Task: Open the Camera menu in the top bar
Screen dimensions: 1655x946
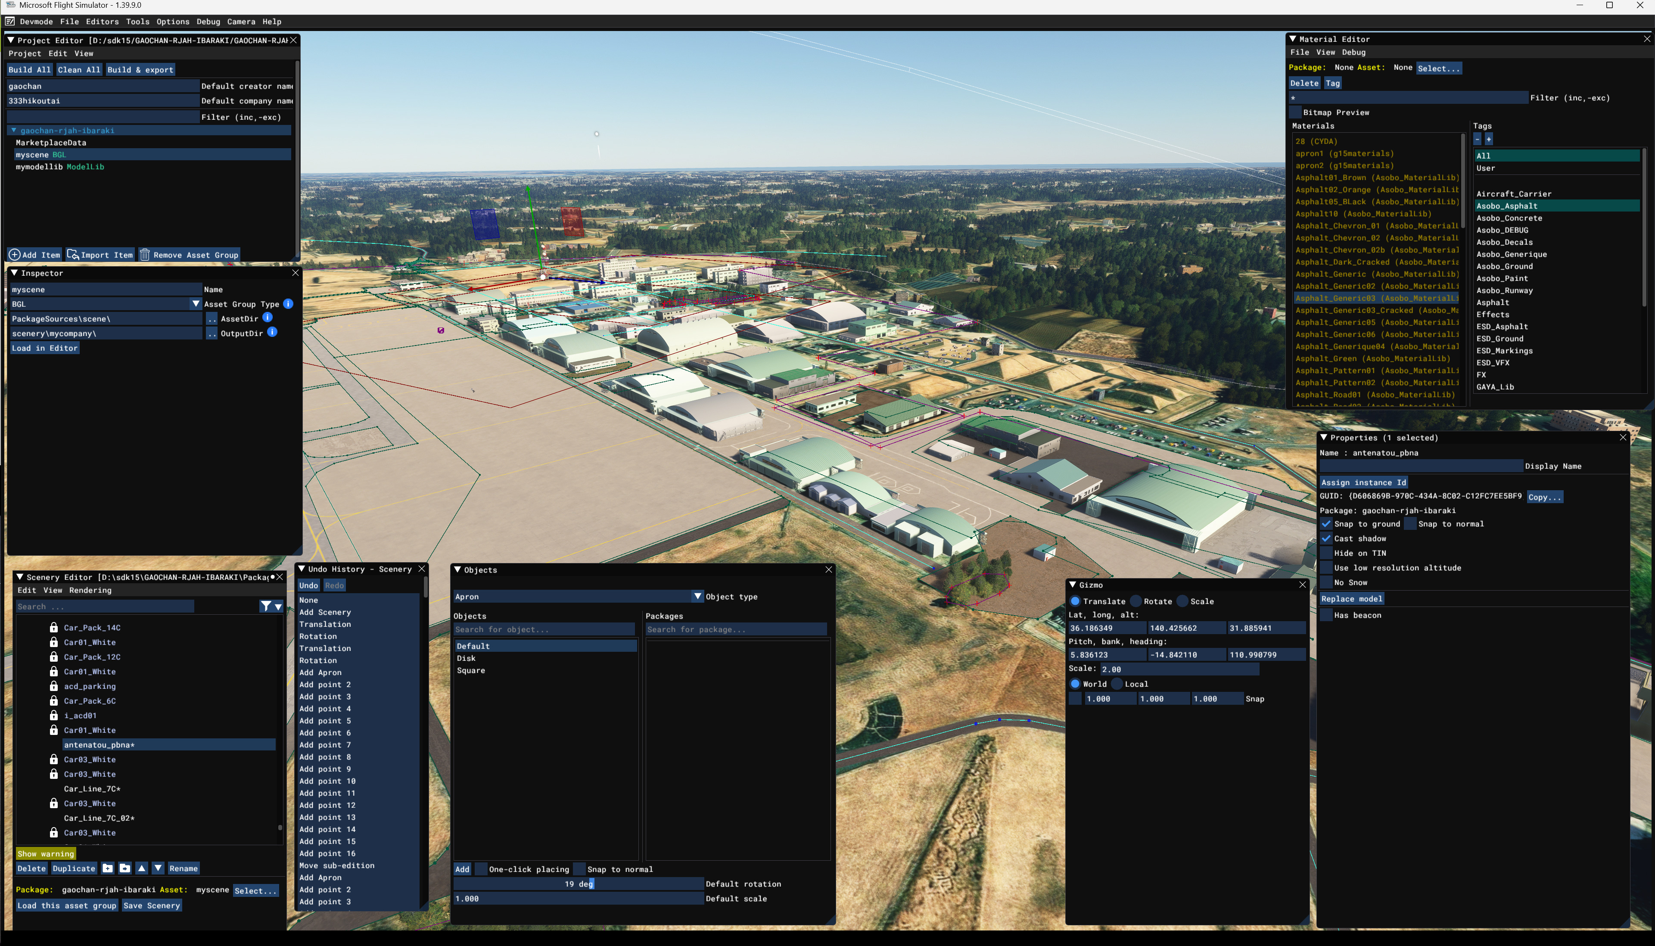Action: click(242, 22)
